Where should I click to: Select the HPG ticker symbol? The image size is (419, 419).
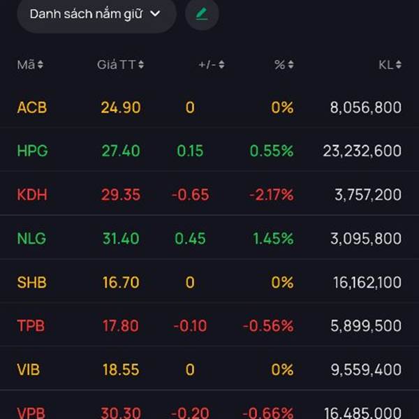coord(32,151)
